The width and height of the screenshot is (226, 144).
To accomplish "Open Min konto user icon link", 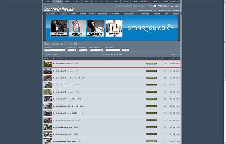I will tap(159, 6).
